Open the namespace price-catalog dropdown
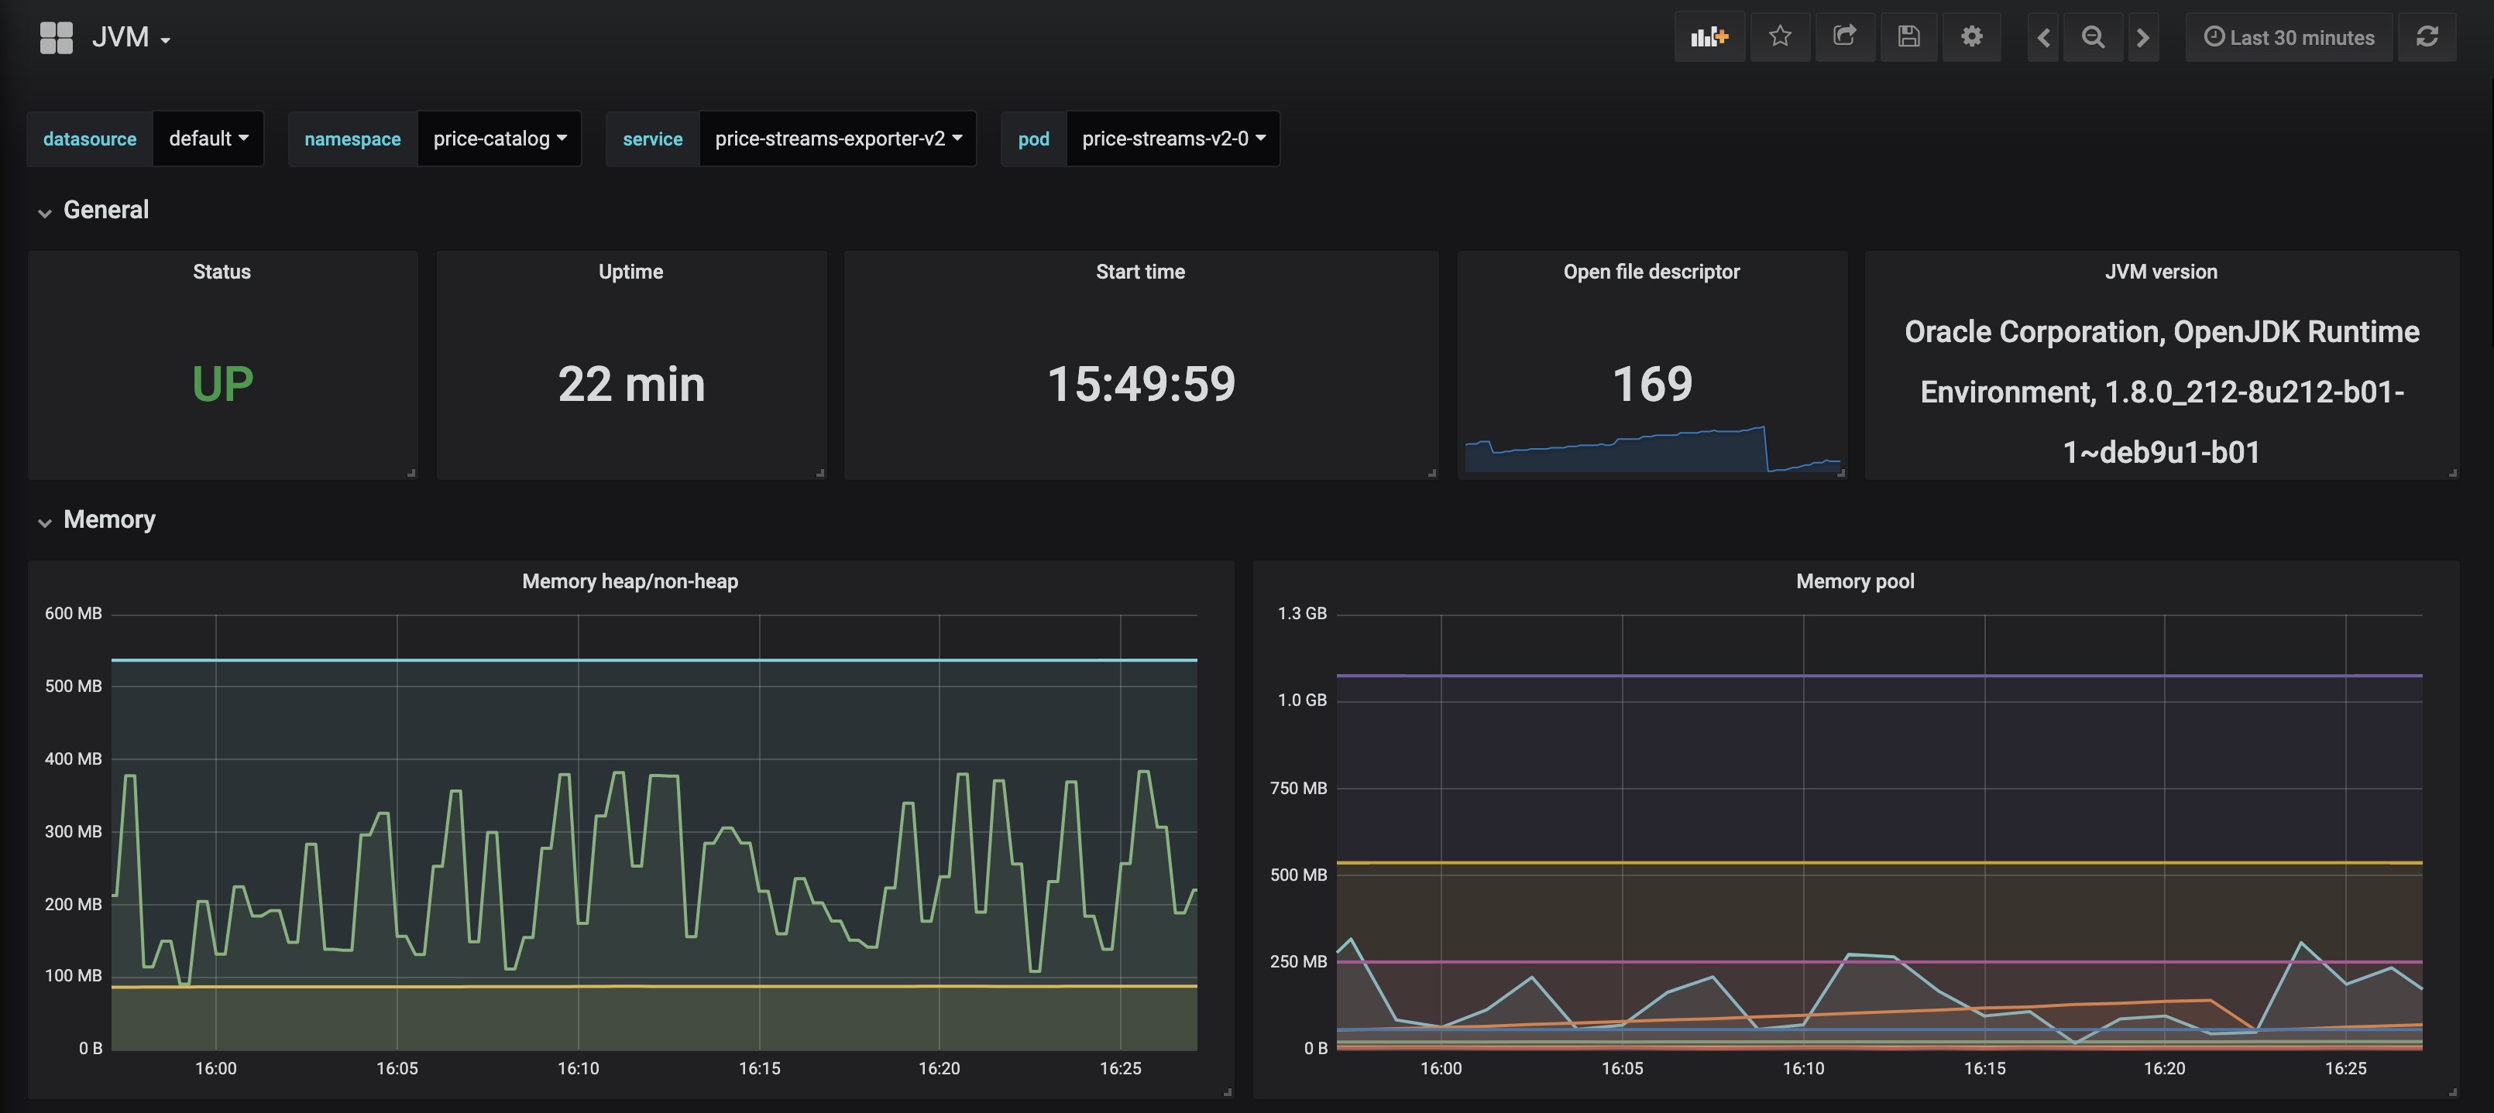Image resolution: width=2494 pixels, height=1113 pixels. tap(499, 139)
